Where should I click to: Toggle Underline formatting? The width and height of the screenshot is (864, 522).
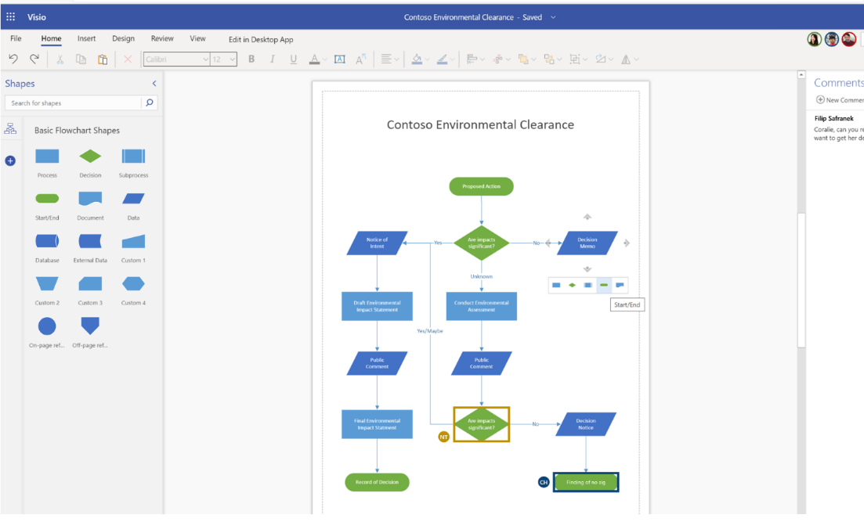tap(294, 59)
